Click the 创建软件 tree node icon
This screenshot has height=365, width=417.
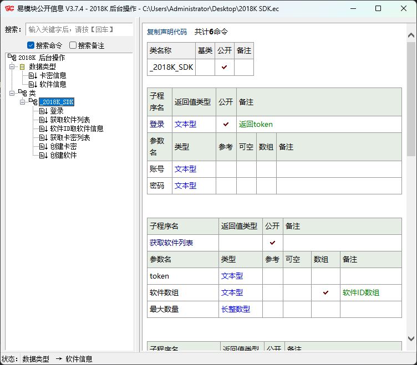point(43,155)
